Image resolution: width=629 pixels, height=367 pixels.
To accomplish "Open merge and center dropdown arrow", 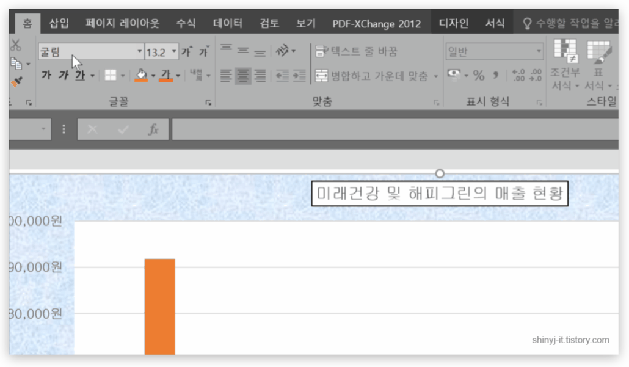I will (x=435, y=76).
